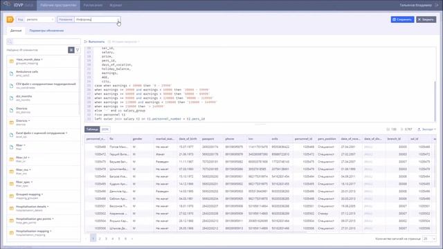Open the История запросов dropdown
Screen dimensions: 443x249
[x=123, y=41]
